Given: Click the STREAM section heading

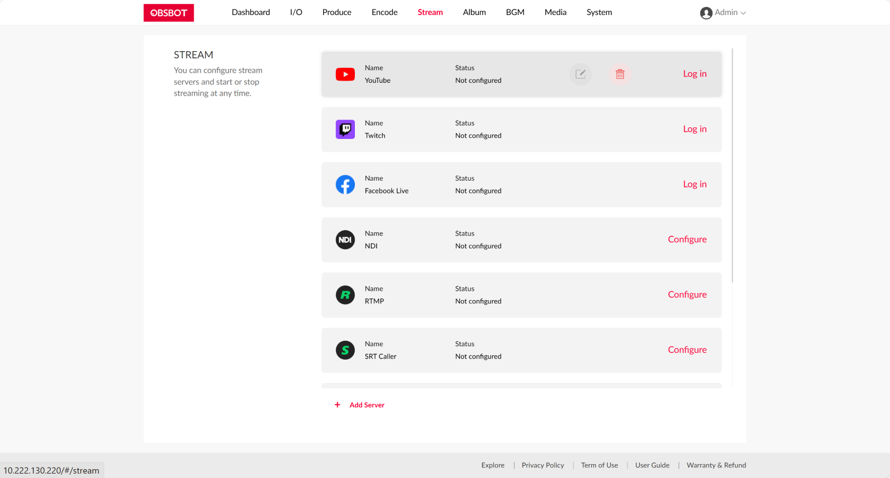Looking at the screenshot, I should (x=194, y=55).
